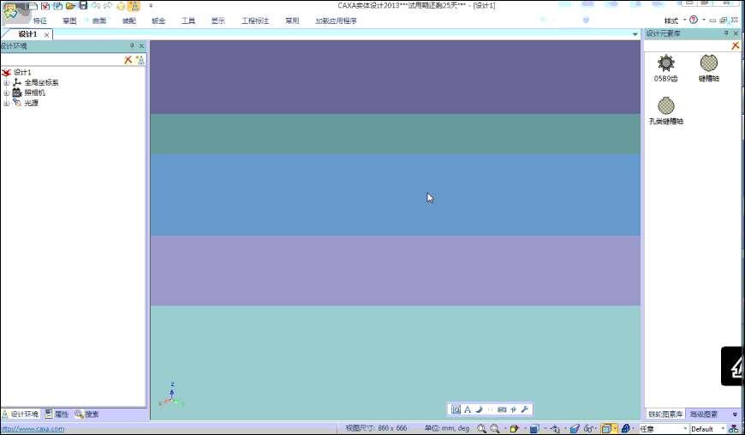Select 全局坐标系 in the design tree
This screenshot has height=435, width=745.
coord(41,82)
